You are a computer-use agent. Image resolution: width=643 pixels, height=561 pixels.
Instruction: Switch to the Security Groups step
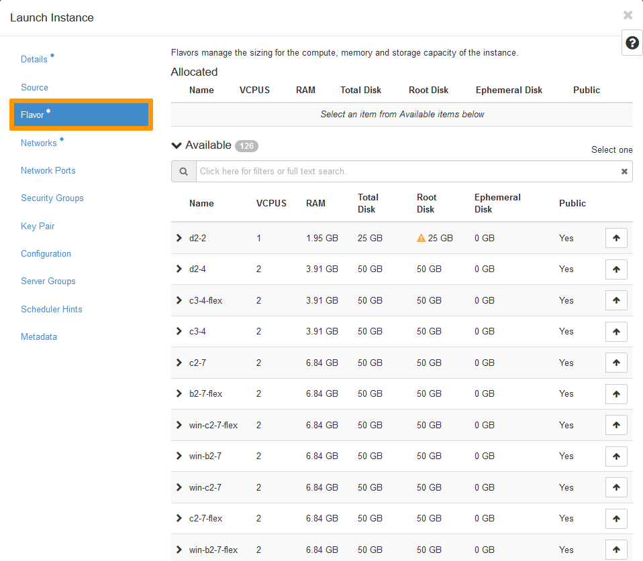[x=52, y=198]
